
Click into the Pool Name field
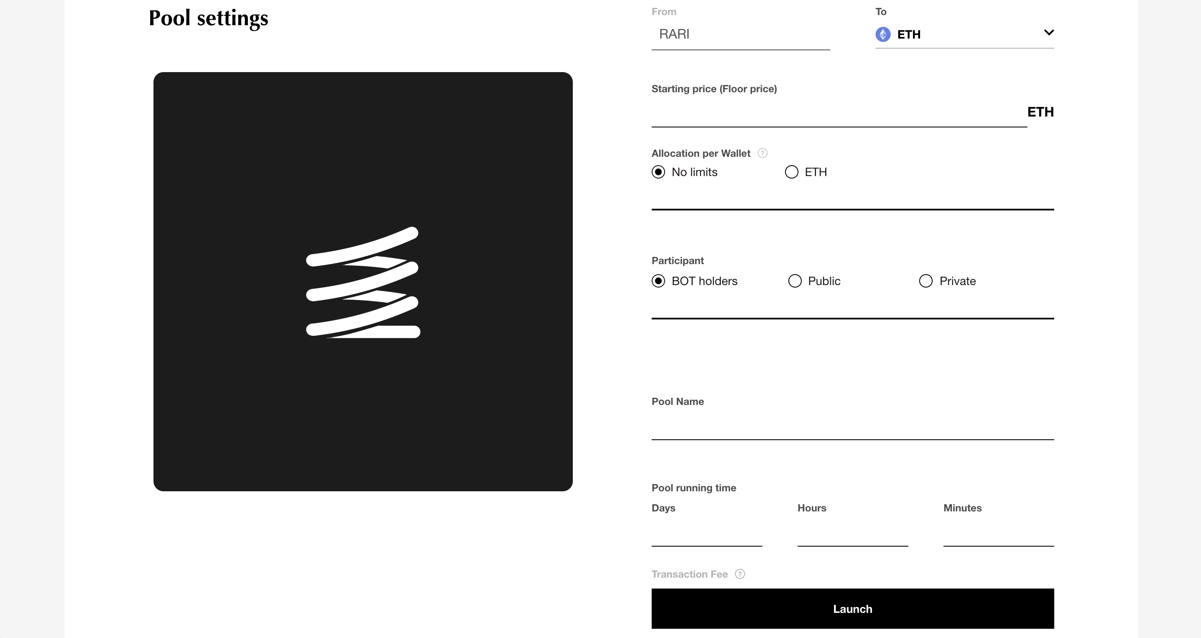coord(852,426)
